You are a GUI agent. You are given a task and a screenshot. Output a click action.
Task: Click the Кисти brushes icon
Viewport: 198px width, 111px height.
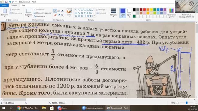(69, 11)
